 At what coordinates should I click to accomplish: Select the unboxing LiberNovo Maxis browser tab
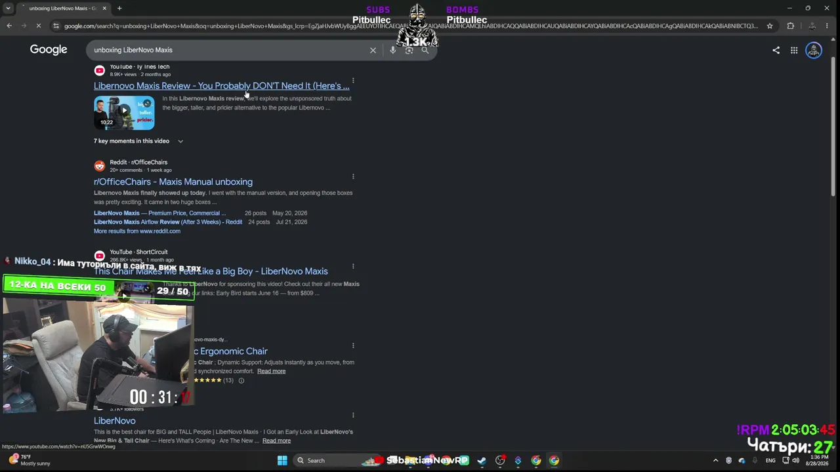pos(62,9)
